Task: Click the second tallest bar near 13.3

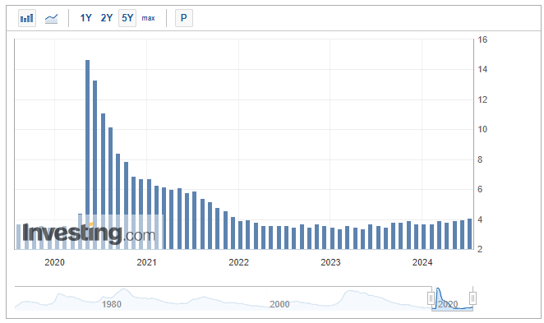Action: tap(95, 165)
